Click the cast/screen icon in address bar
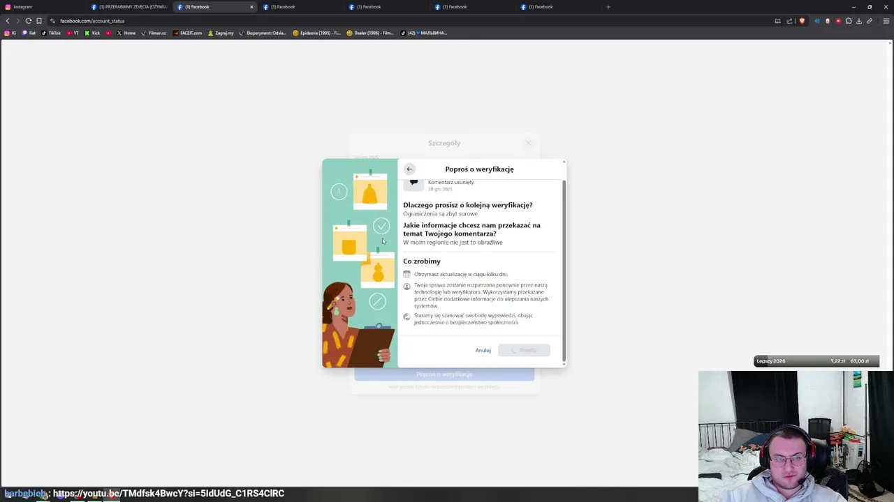Viewport: 894px width, 502px height. coord(777,21)
